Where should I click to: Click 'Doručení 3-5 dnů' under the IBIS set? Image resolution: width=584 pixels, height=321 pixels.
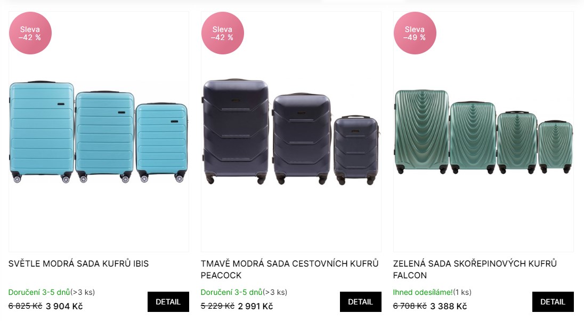39,292
